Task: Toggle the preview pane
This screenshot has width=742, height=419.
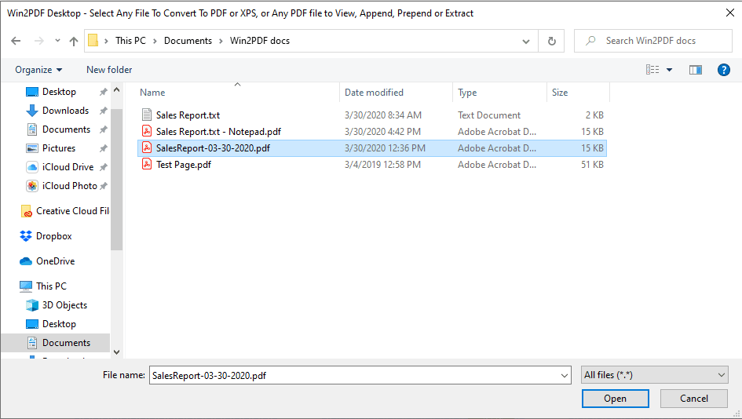Action: (x=695, y=70)
